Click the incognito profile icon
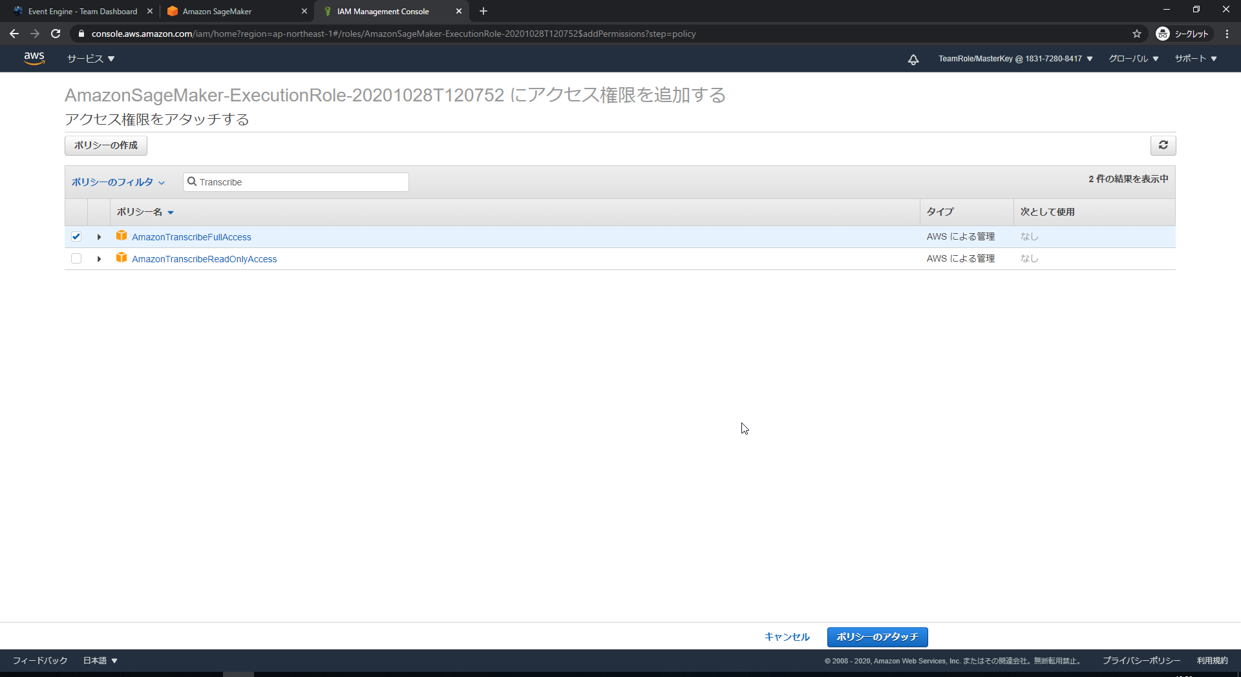Viewport: 1241px width, 677px height. [x=1163, y=34]
